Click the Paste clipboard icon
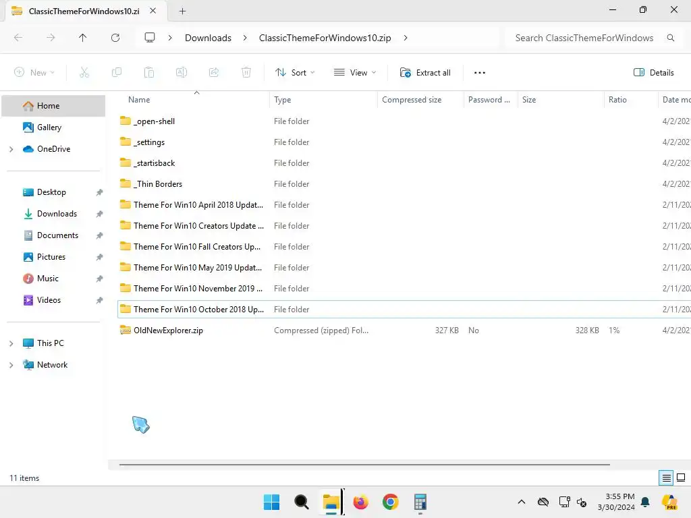The image size is (691, 518). click(x=149, y=73)
